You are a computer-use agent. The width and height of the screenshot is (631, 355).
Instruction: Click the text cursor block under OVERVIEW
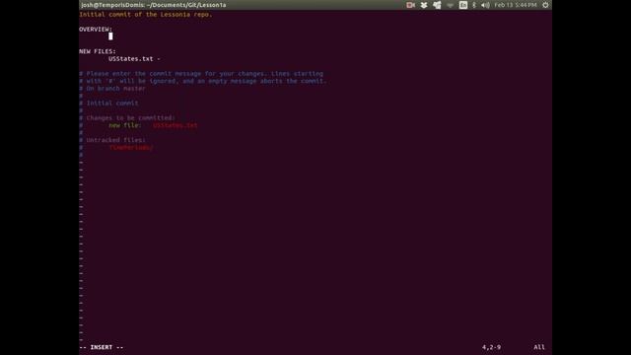tap(110, 36)
